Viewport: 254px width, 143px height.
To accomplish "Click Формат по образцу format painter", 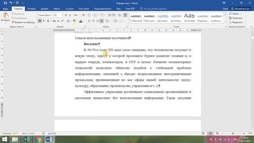I will point(23,22).
